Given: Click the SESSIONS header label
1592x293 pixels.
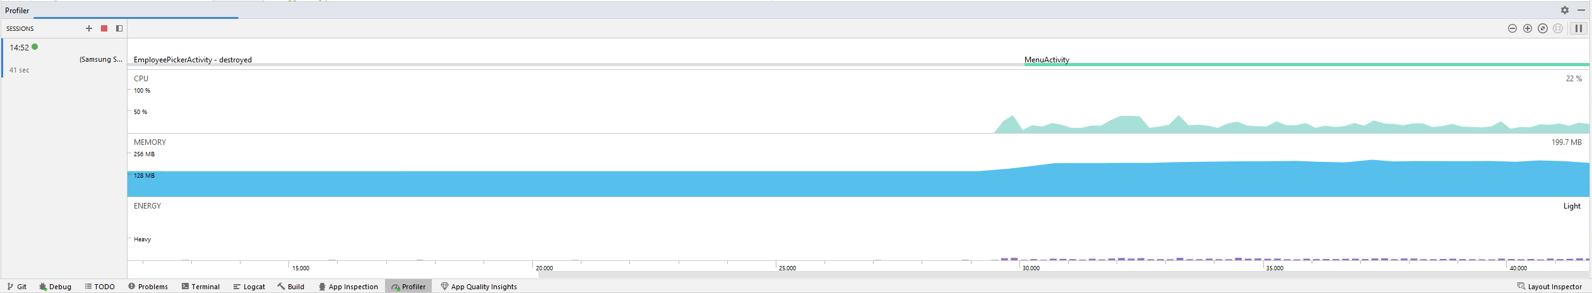Looking at the screenshot, I should coord(20,29).
